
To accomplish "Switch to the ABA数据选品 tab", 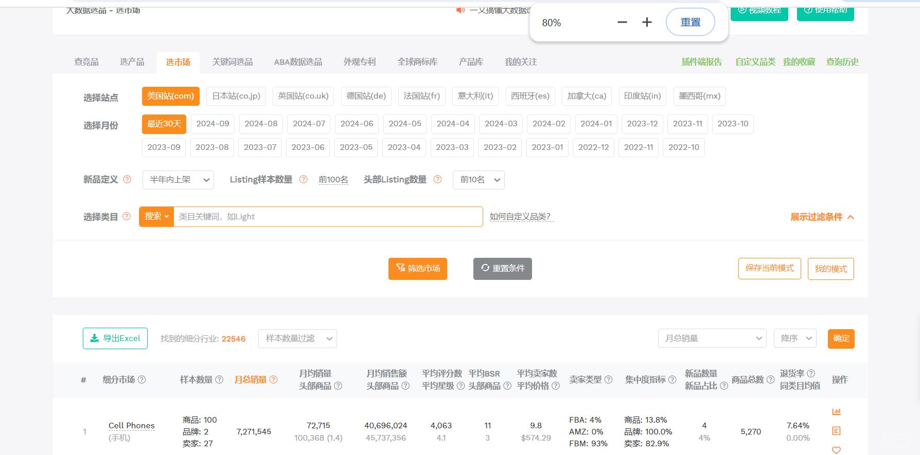I will tap(298, 62).
